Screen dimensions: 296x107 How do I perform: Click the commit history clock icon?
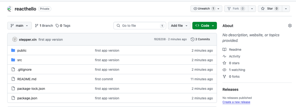(192, 39)
